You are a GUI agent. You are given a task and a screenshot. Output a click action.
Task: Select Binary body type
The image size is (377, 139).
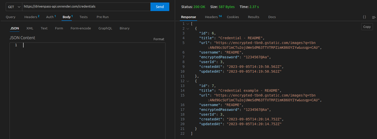tap(125, 28)
